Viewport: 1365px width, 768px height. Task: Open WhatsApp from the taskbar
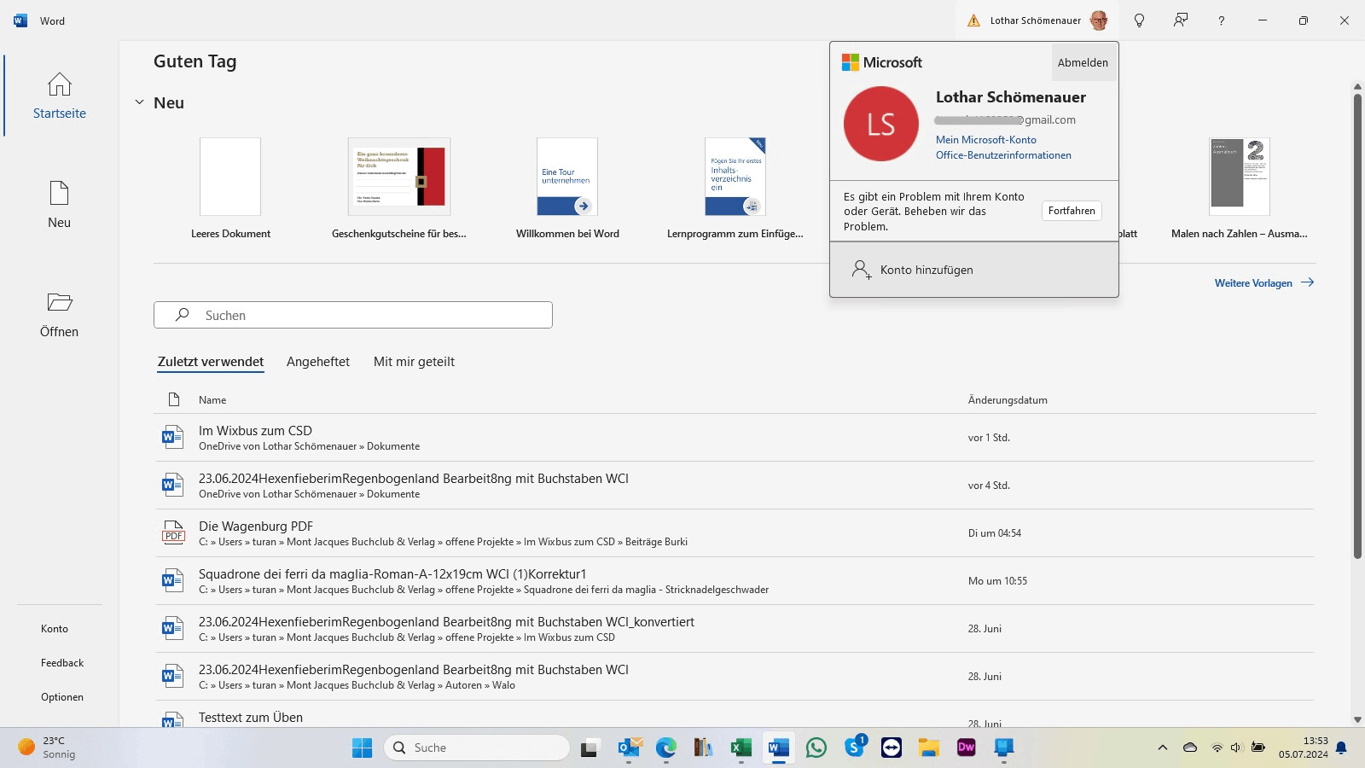[816, 748]
